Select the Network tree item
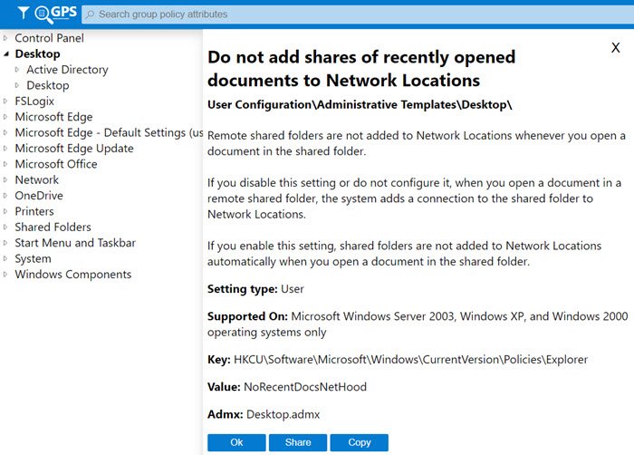 (x=36, y=180)
